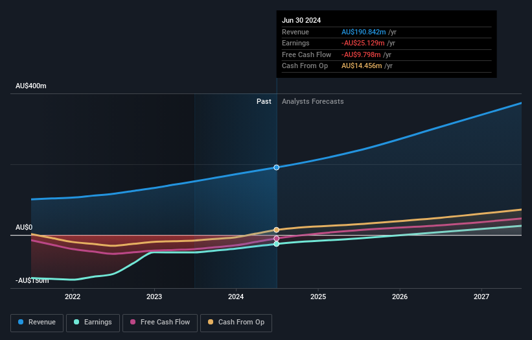The height and width of the screenshot is (340, 532).
Task: Click the 2022 x-axis label
Action: pos(73,297)
